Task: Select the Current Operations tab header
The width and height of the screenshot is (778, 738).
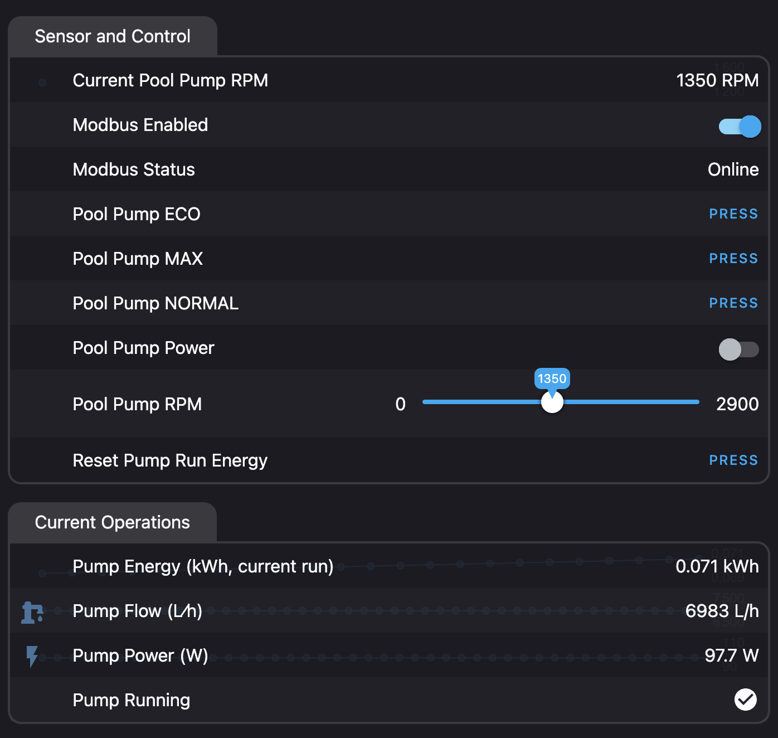Action: (x=113, y=522)
